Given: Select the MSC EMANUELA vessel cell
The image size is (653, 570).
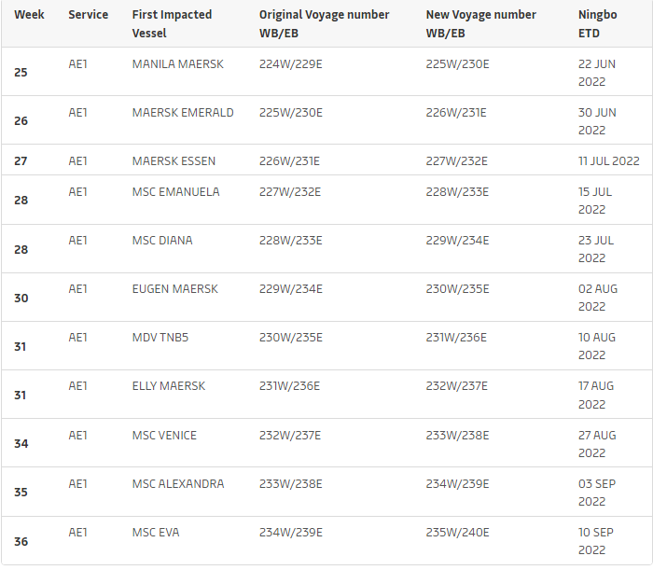Looking at the screenshot, I should click(x=175, y=192).
